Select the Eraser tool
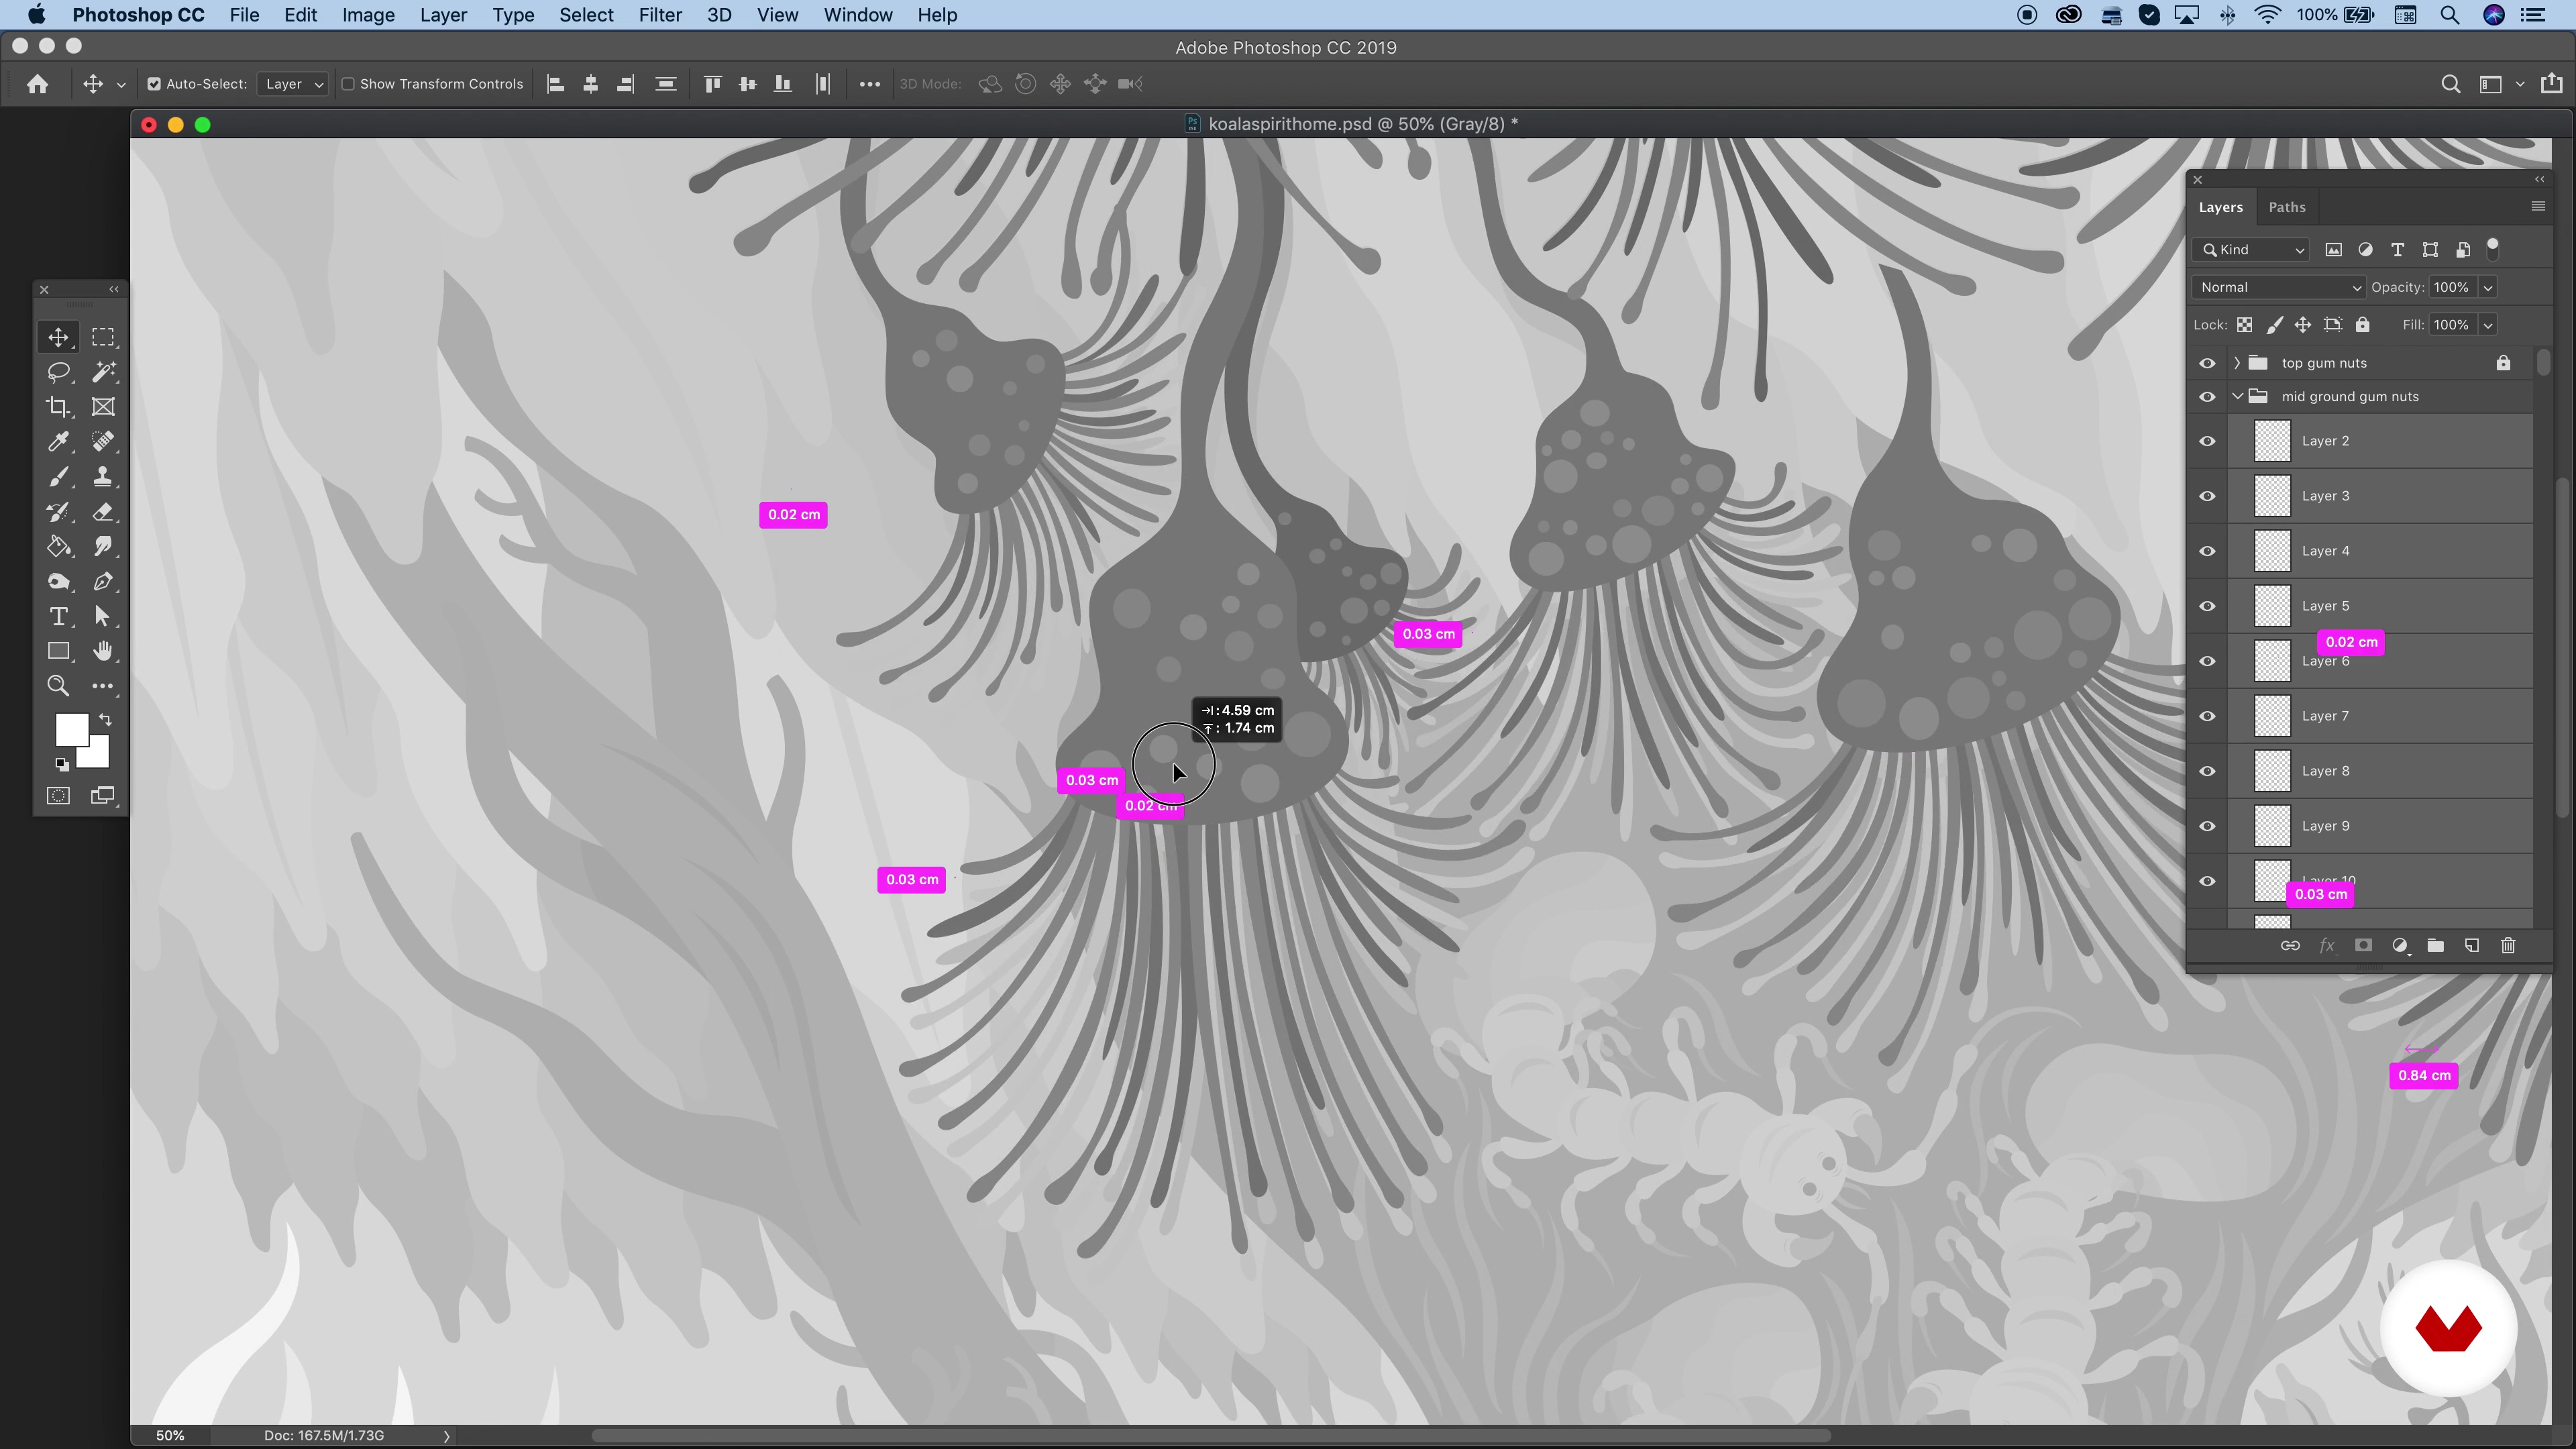 pyautogui.click(x=103, y=512)
